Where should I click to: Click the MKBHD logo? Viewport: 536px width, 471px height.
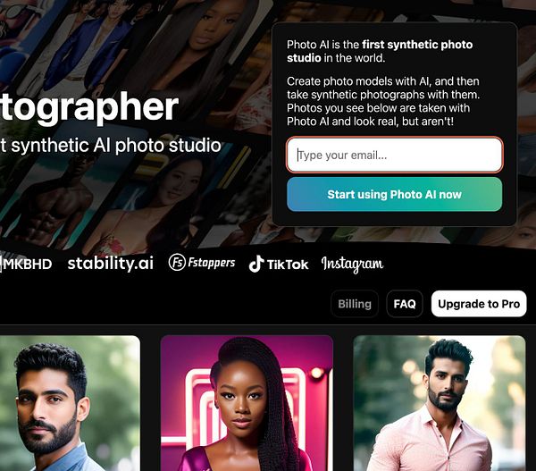[x=26, y=264]
